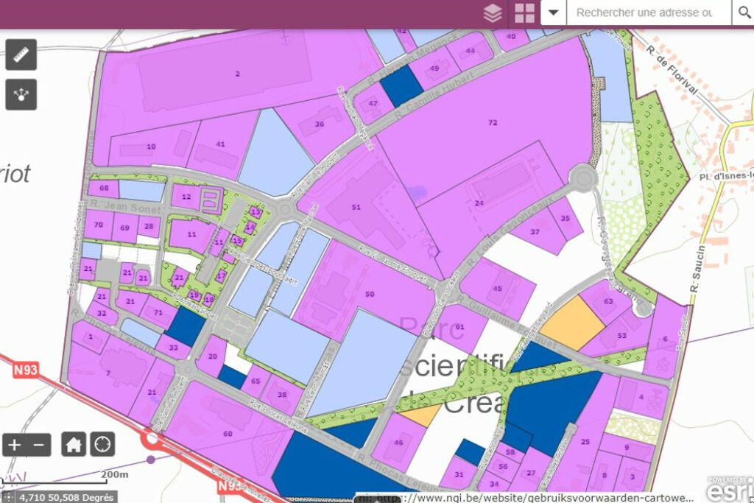Viewport: 754px width, 503px height.
Task: Select parcel number 10
Action: click(x=152, y=147)
